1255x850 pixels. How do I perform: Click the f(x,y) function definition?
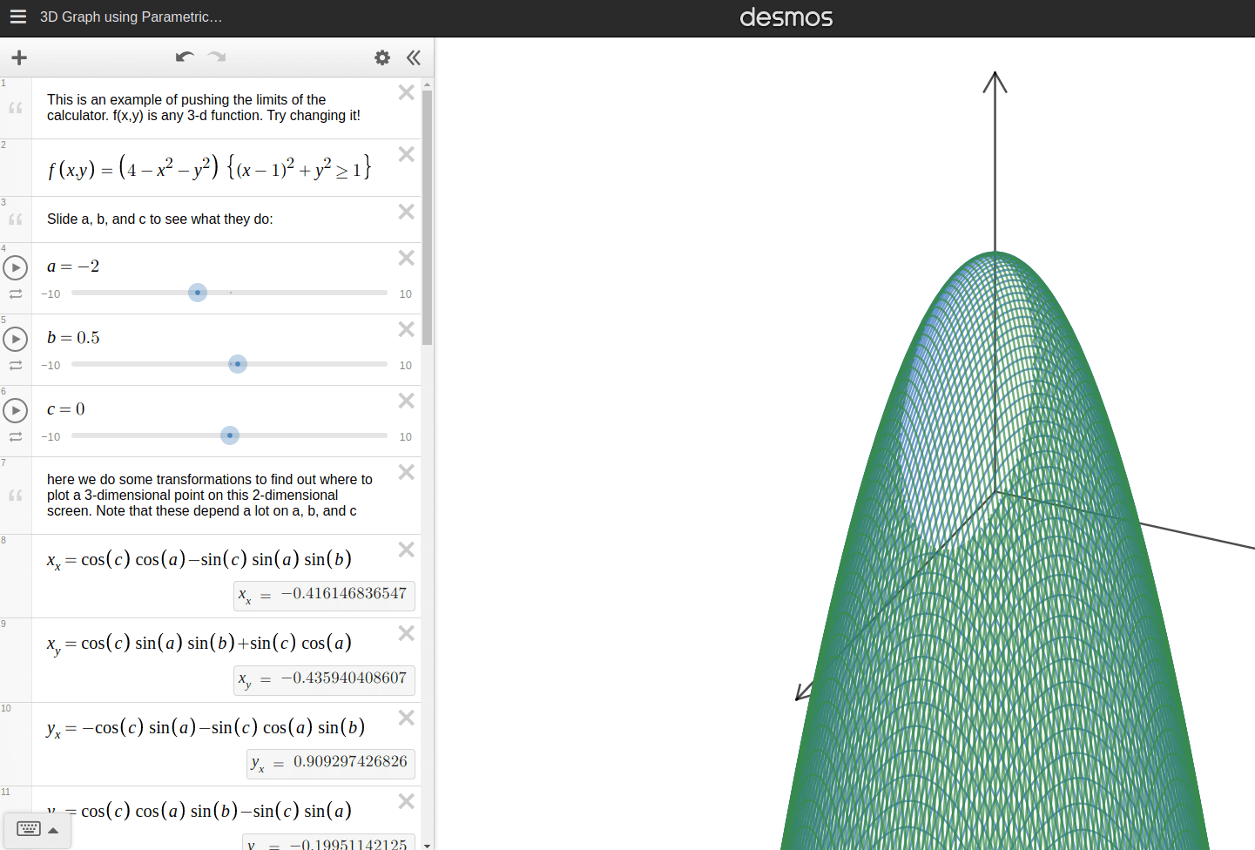tap(210, 167)
